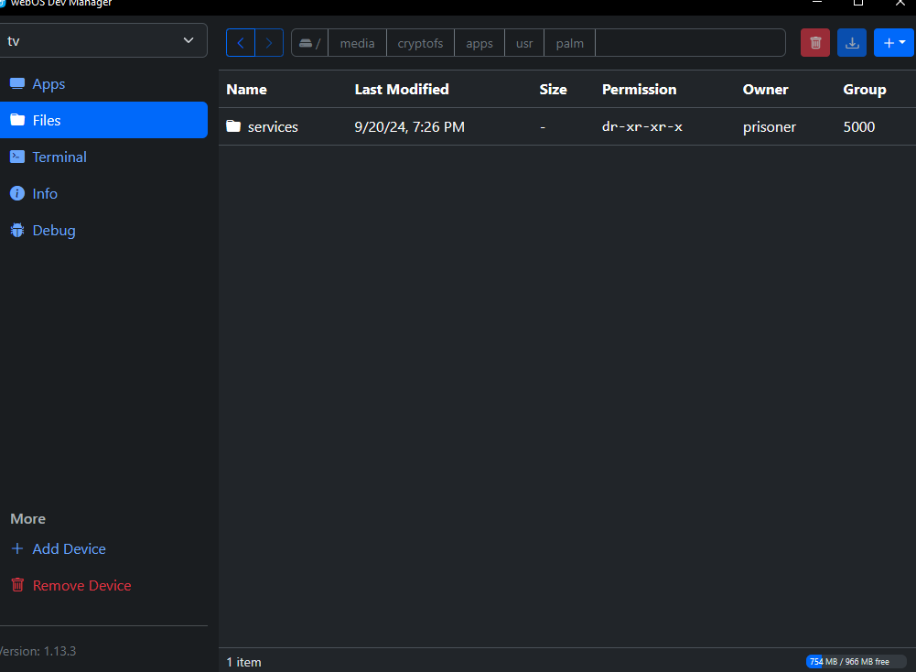This screenshot has width=916, height=672.
Task: Click the download icon in toolbar
Action: [x=852, y=43]
